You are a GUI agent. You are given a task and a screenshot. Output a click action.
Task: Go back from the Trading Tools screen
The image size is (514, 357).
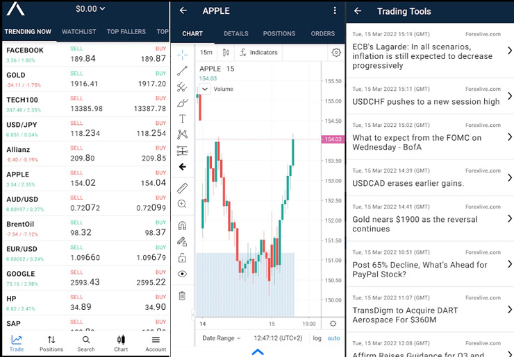coord(358,11)
